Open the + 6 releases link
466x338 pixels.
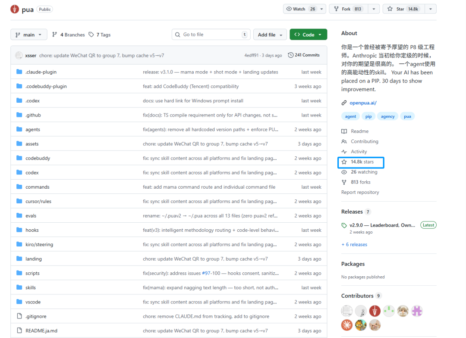point(354,244)
